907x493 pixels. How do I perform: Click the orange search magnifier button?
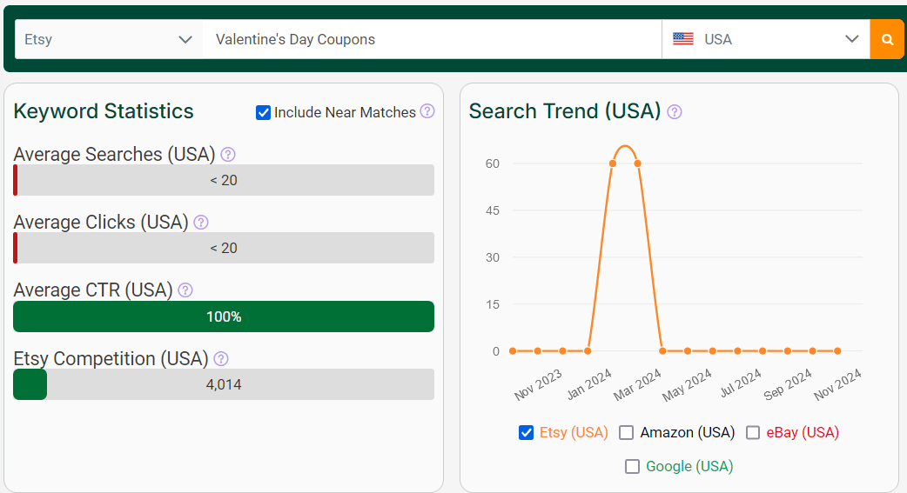[x=887, y=39]
